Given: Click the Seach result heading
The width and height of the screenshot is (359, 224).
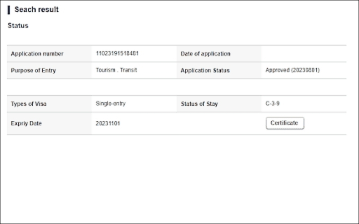Looking at the screenshot, I should coord(36,9).
